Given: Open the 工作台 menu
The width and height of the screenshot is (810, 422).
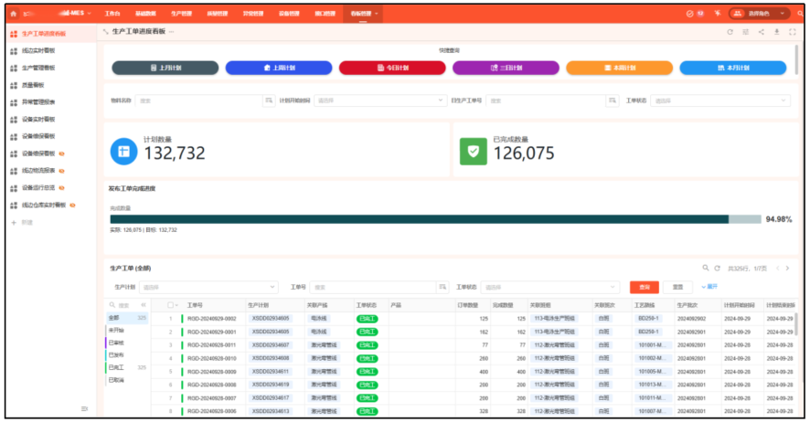Looking at the screenshot, I should (x=112, y=14).
